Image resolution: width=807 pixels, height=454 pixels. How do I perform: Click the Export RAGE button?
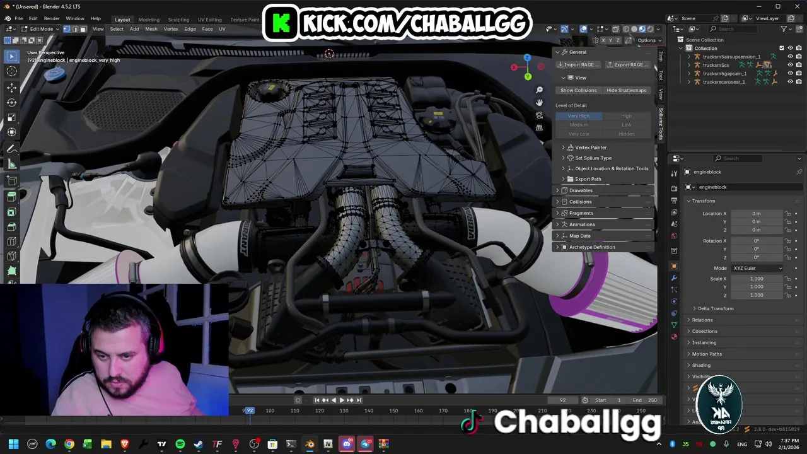pos(627,65)
